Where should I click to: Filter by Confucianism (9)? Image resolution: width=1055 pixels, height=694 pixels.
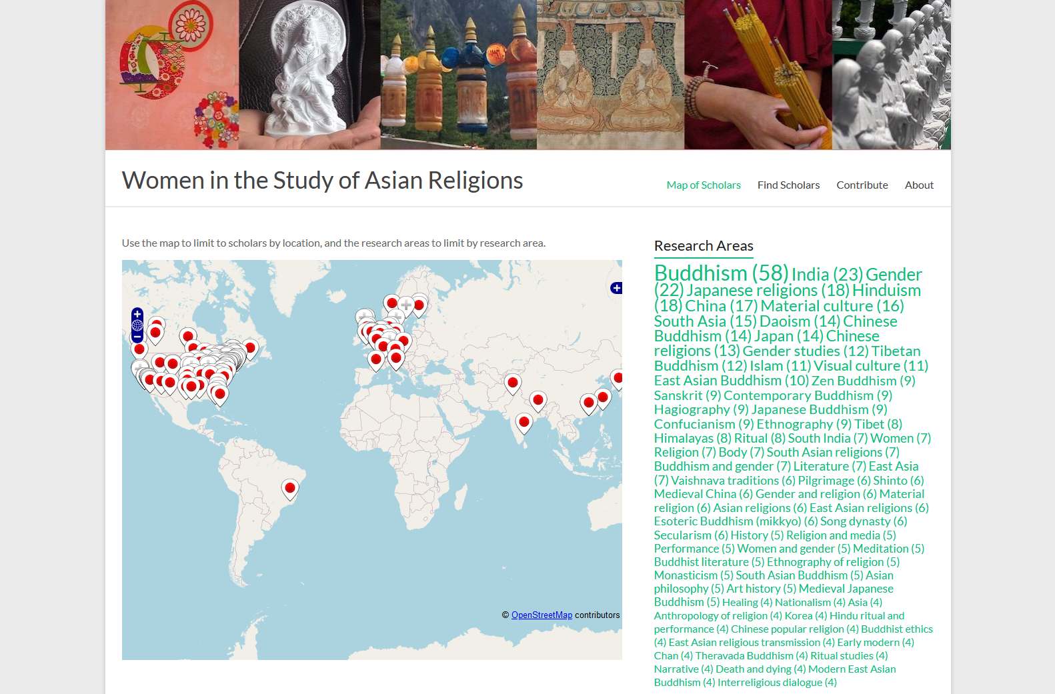click(704, 424)
